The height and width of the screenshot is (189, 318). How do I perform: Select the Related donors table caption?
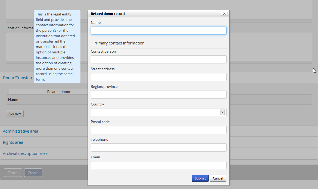coord(60,92)
